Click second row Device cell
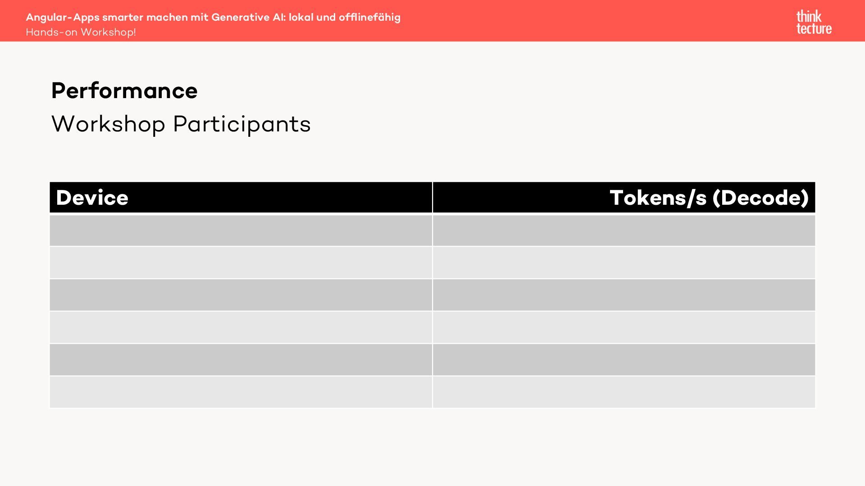The height and width of the screenshot is (486, 865). [241, 263]
